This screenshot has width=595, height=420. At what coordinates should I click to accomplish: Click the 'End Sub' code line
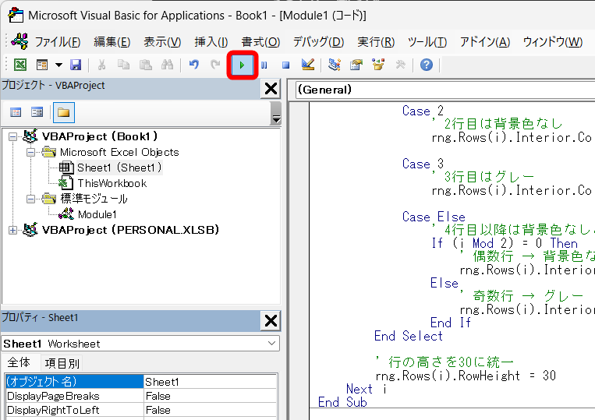point(342,402)
